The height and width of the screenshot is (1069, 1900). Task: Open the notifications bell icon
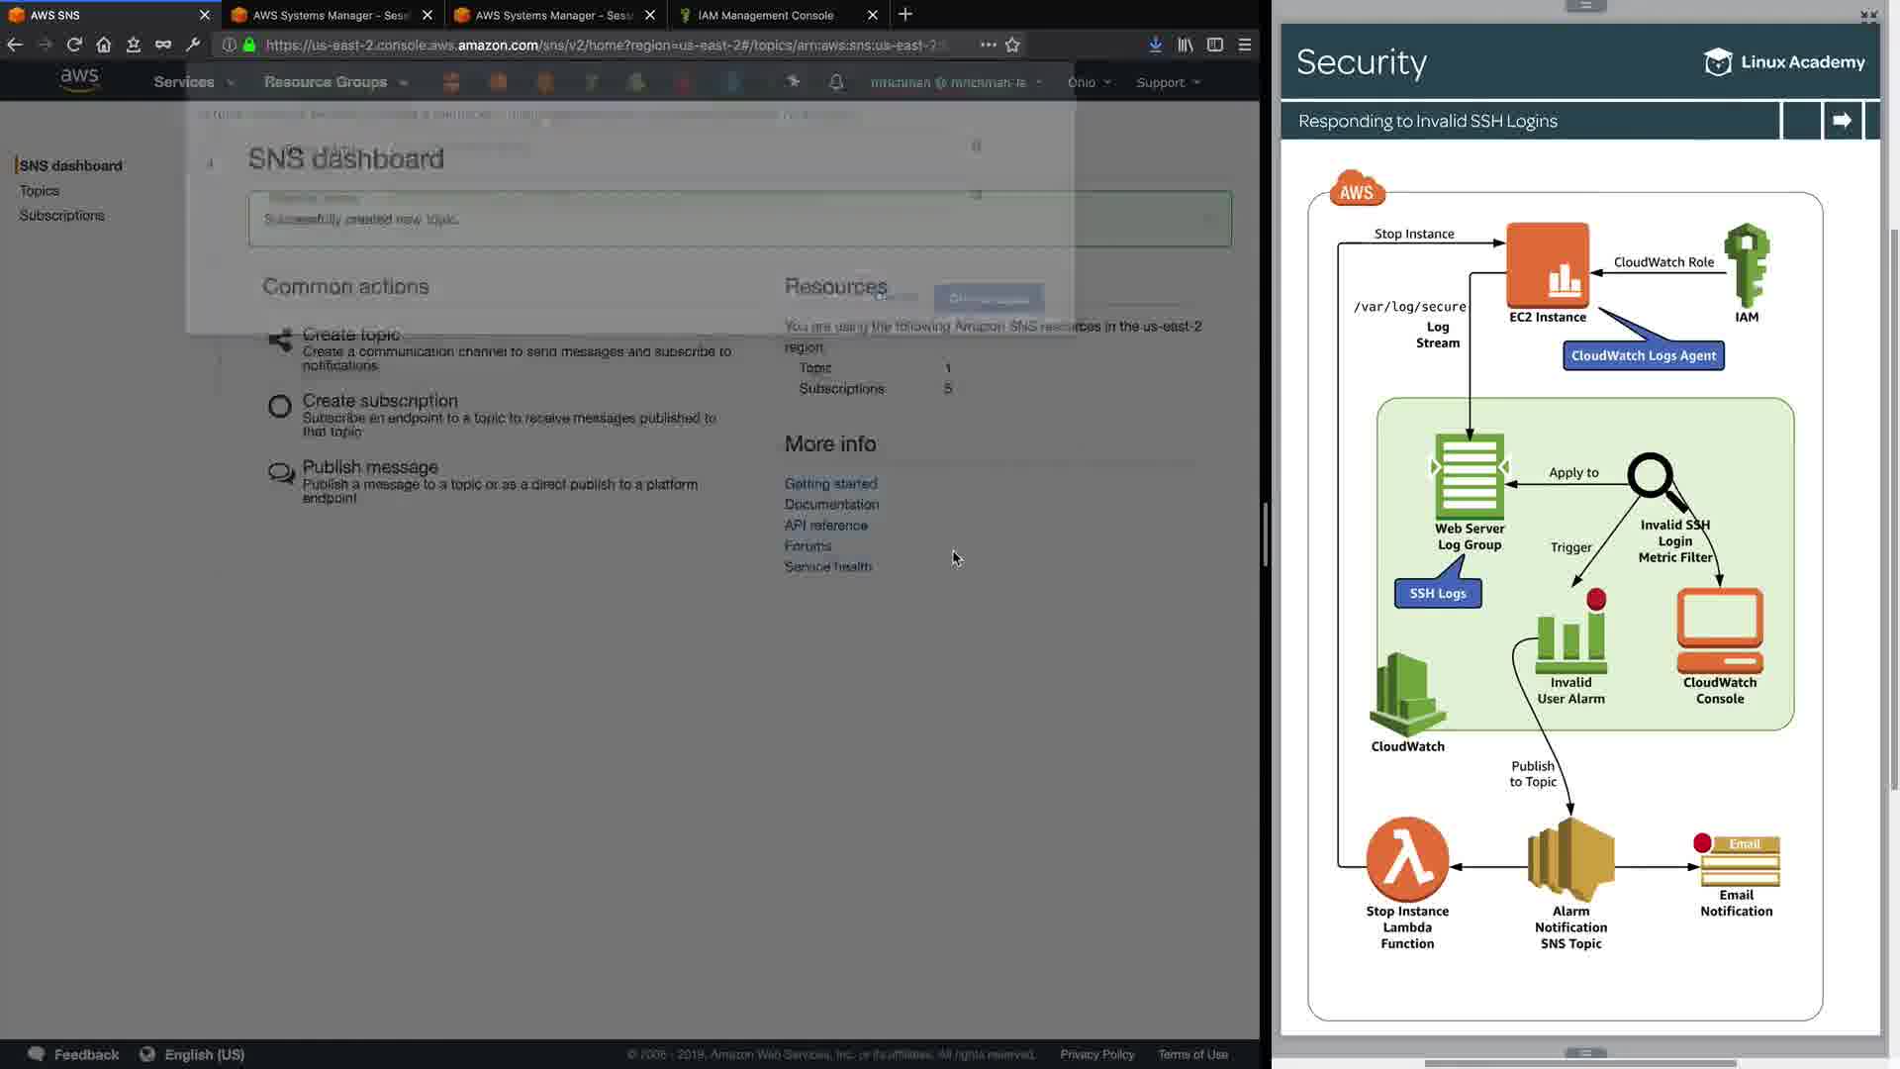pos(836,82)
